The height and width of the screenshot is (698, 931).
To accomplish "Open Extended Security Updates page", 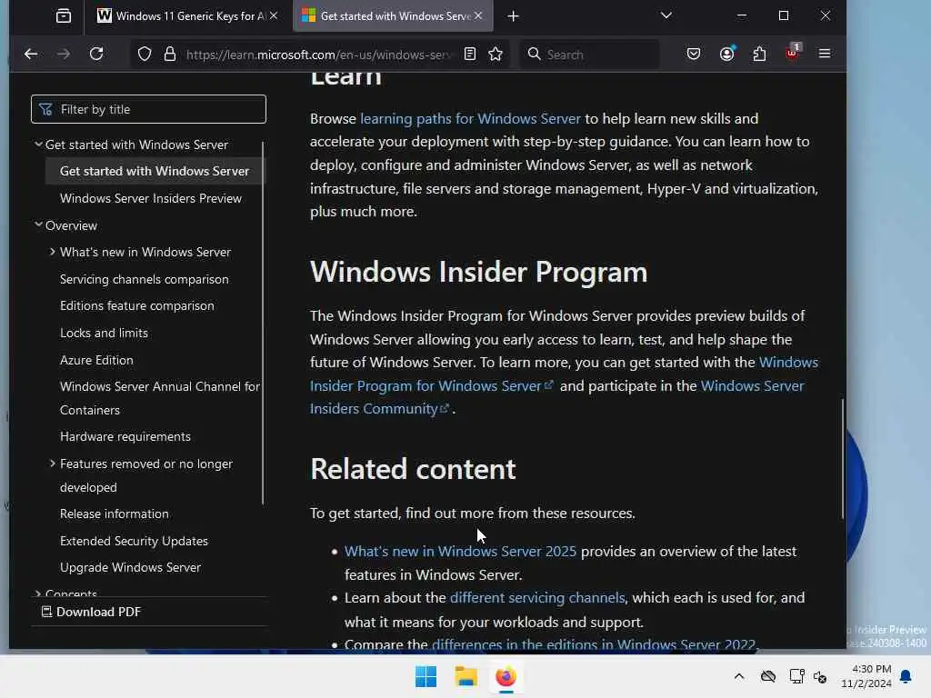I will [135, 541].
